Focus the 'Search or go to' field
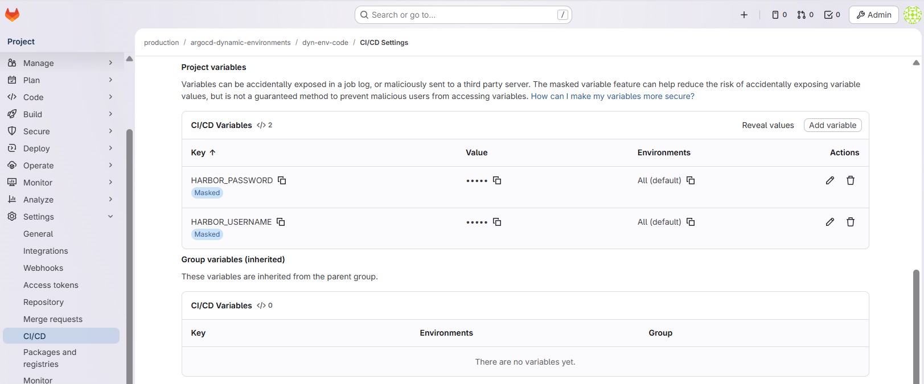 [462, 15]
